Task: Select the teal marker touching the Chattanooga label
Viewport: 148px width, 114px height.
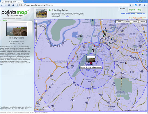Action: coord(104,36)
